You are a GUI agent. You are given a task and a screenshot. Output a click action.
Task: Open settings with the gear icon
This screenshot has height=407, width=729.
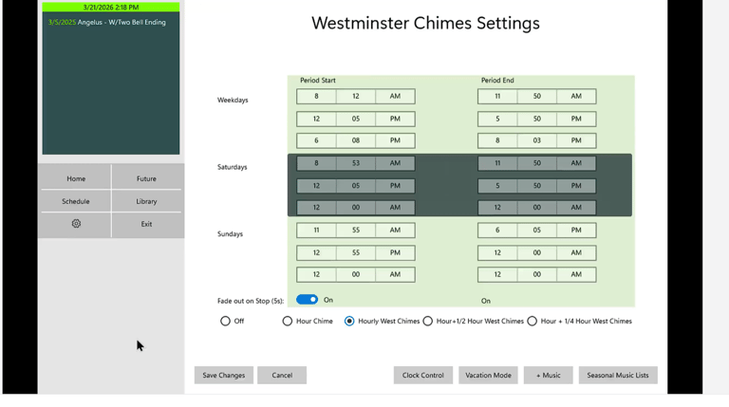click(76, 224)
